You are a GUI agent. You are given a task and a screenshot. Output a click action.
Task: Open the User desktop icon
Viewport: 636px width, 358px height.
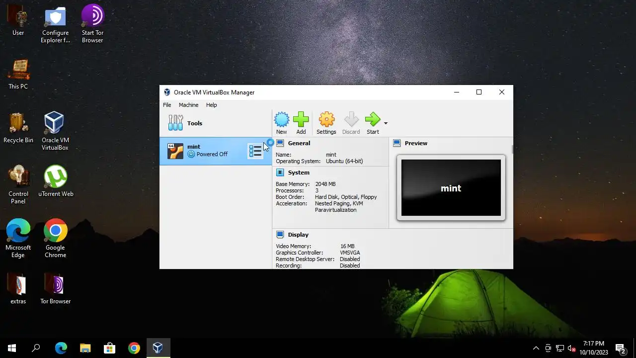coord(18,21)
